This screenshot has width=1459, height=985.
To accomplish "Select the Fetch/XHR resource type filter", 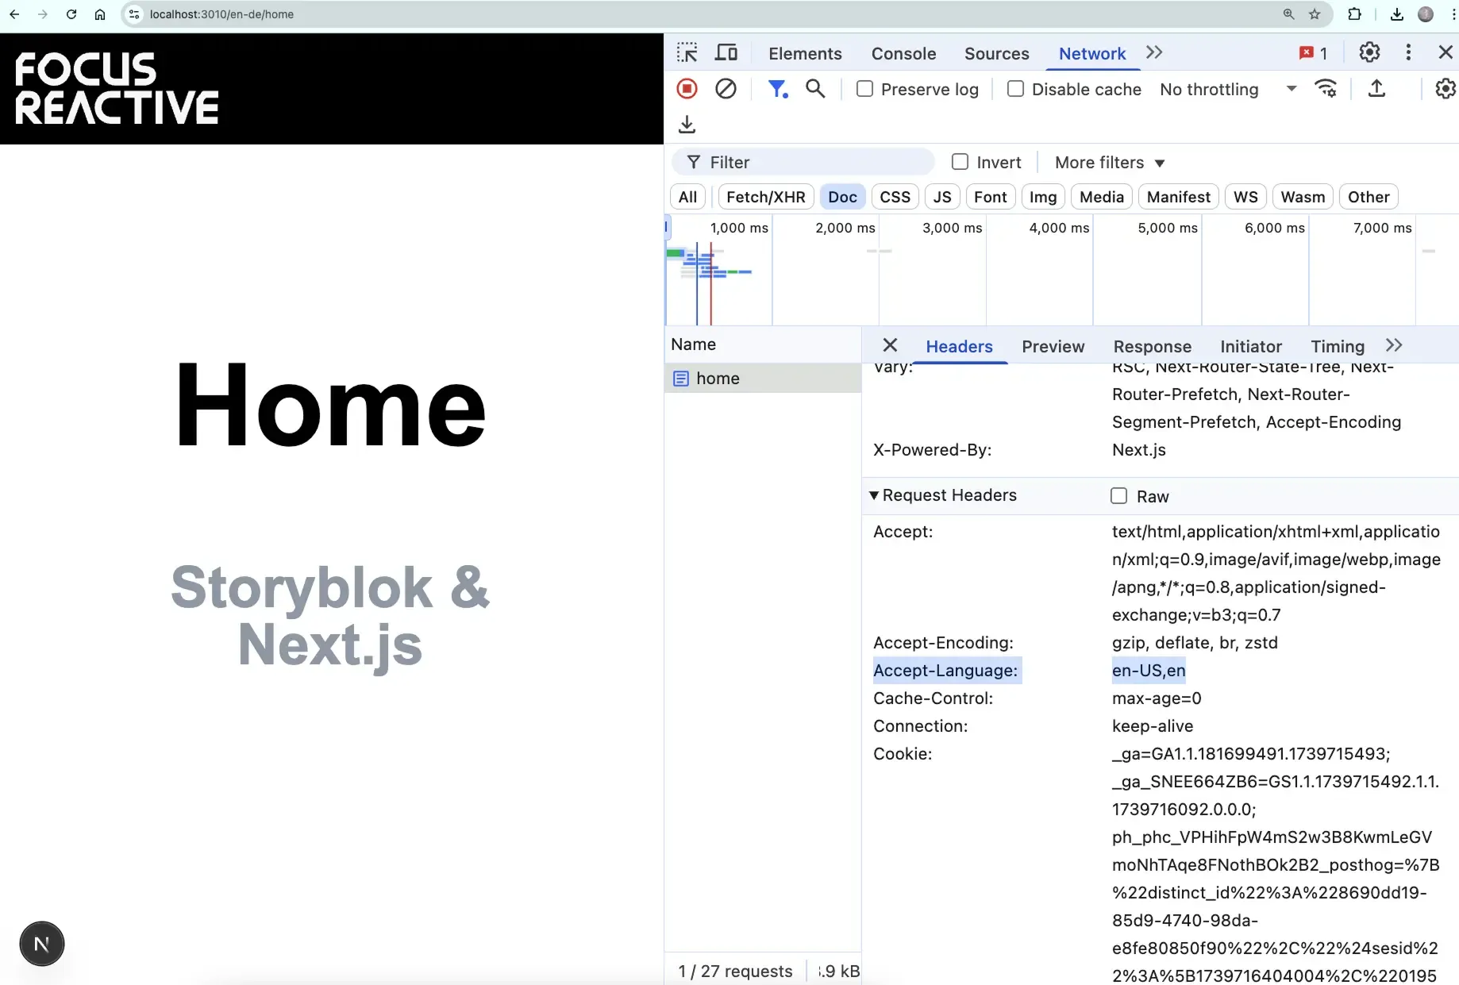I will (x=766, y=197).
